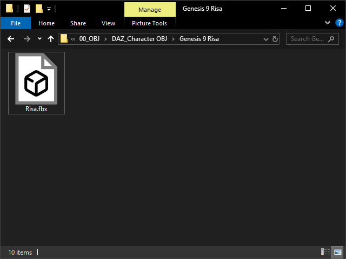The width and height of the screenshot is (346, 259).
Task: Open Customize Quick Access Toolbar dropdown
Action: tap(49, 9)
